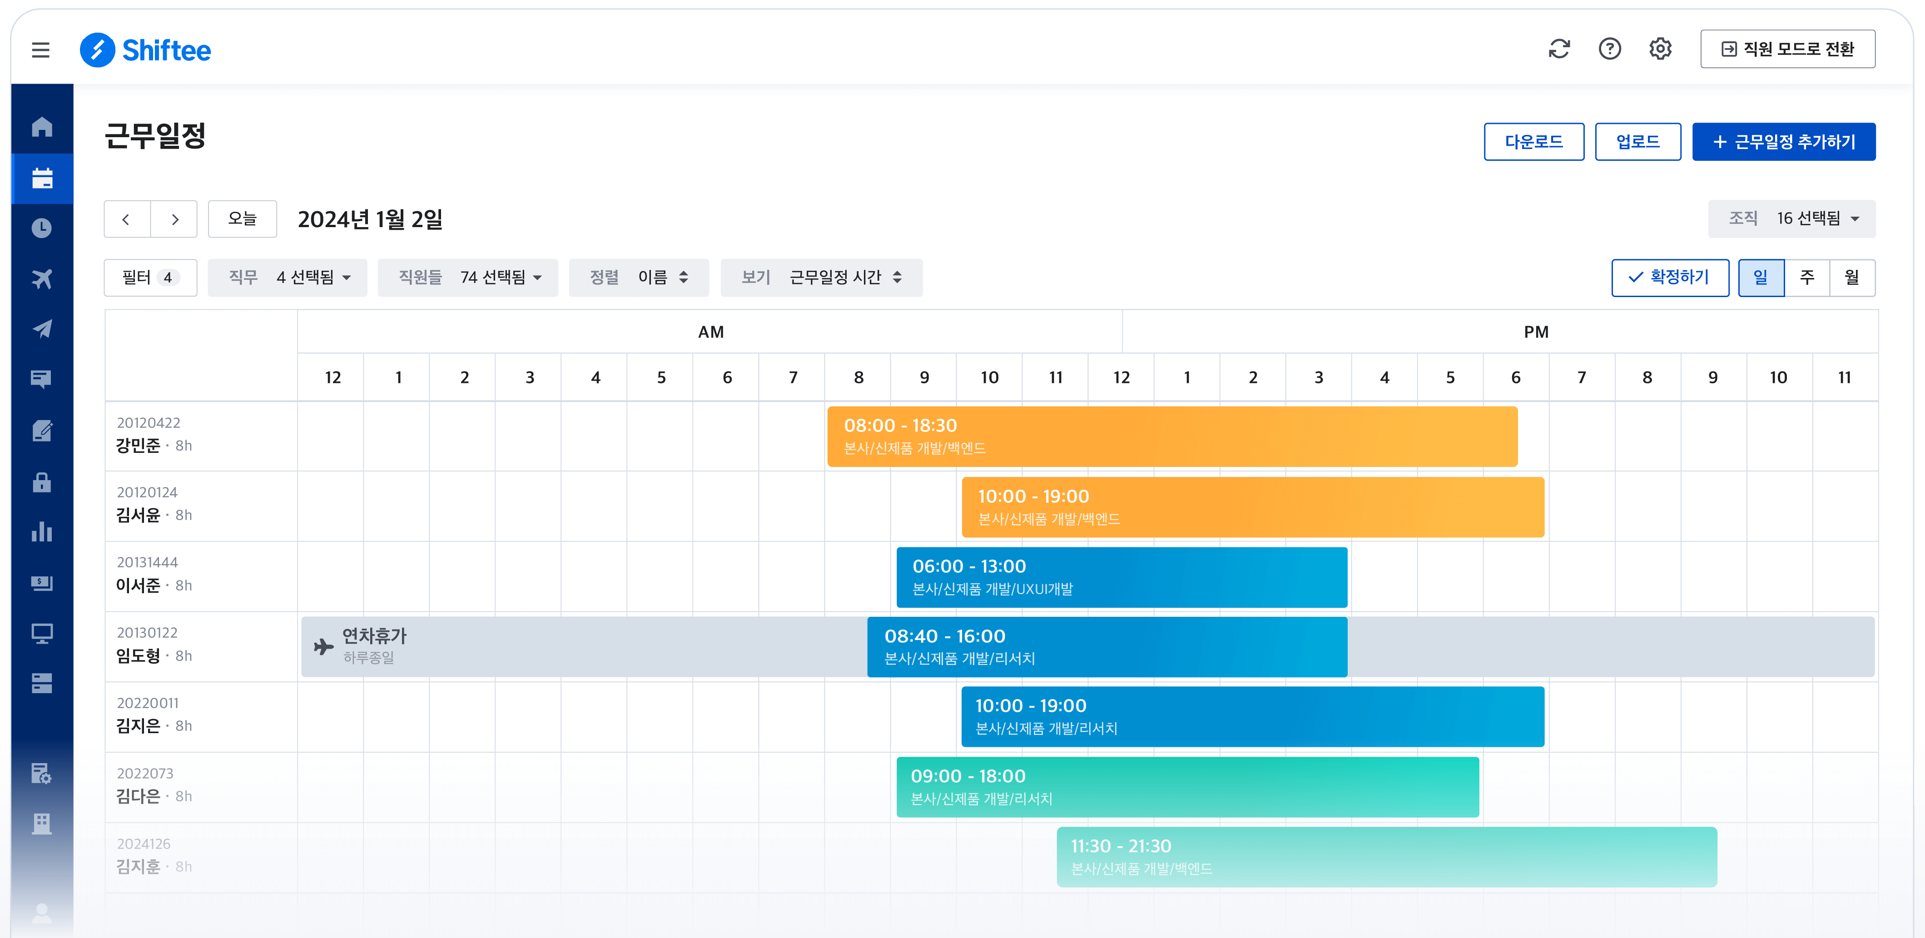Open settings gear icon
This screenshot has height=938, width=1925.
[x=1660, y=50]
